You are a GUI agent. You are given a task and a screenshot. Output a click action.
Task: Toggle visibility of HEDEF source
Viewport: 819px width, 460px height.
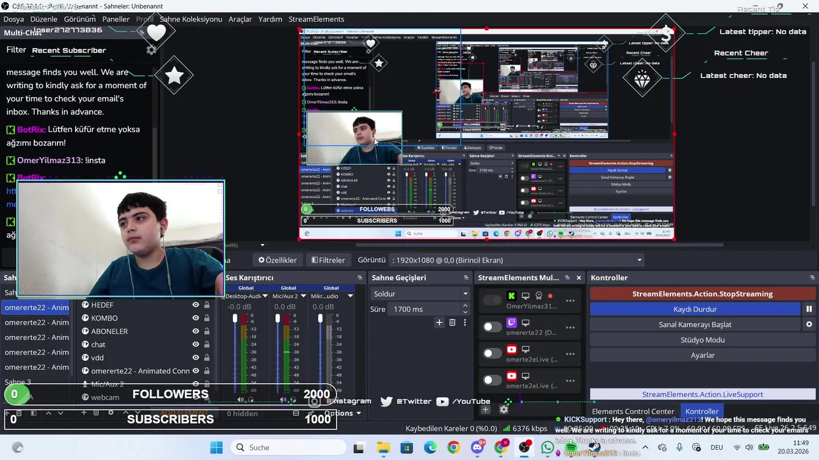click(x=196, y=305)
